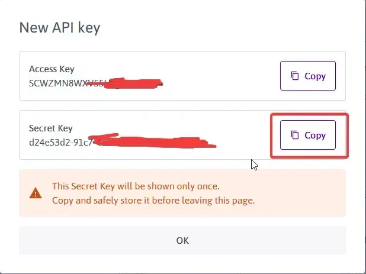Image resolution: width=366 pixels, height=274 pixels.
Task: Click the 'shown only once' warning line
Action: tap(136, 186)
